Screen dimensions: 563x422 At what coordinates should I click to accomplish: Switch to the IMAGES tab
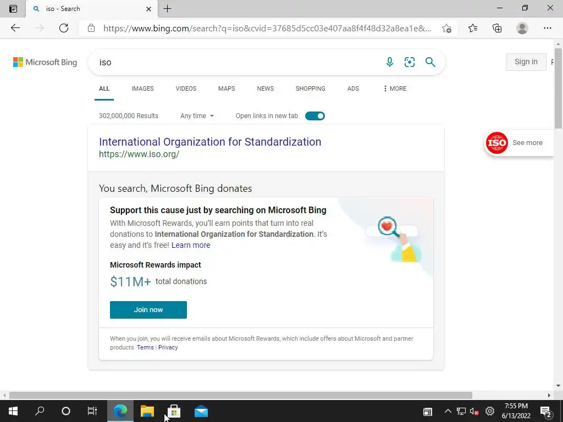142,88
